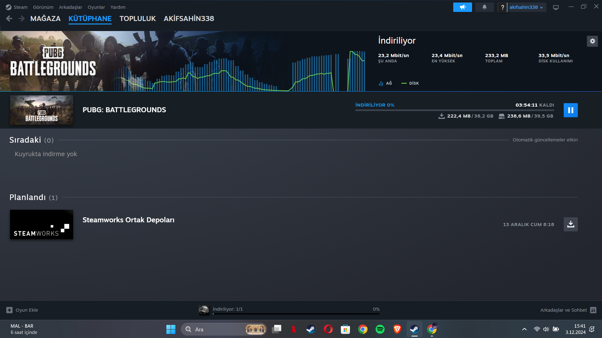Click the 23,2 Mbit/sn current speed value
602x338 pixels.
click(394, 55)
